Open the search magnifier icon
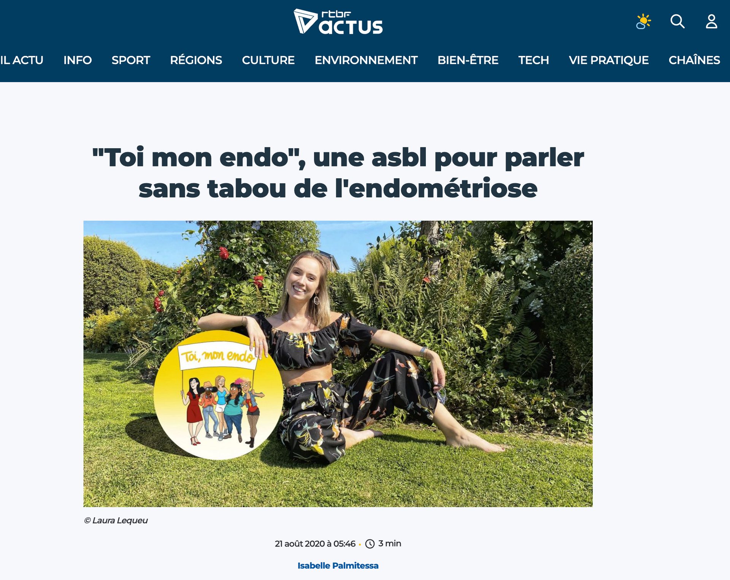The width and height of the screenshot is (730, 580). point(677,21)
